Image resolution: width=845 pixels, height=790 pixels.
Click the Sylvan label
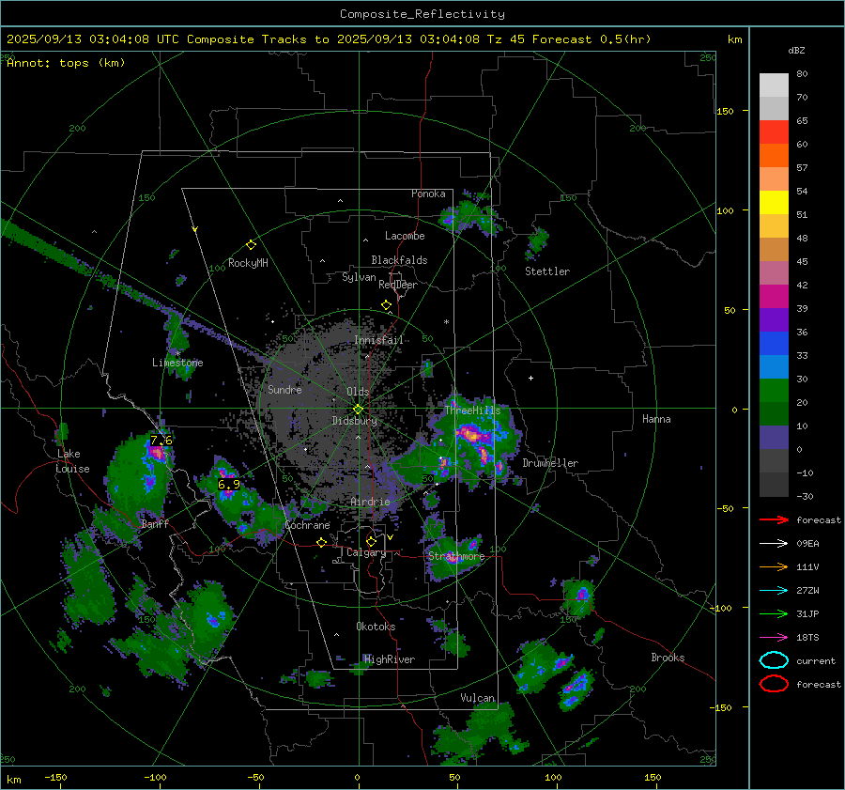click(359, 277)
